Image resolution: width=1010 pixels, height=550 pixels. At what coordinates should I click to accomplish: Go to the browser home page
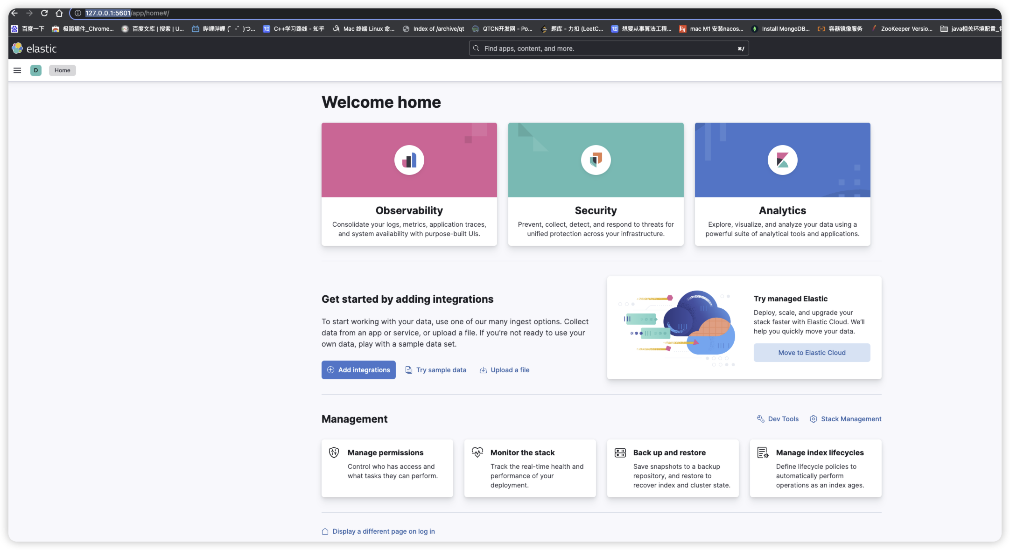pyautogui.click(x=59, y=13)
